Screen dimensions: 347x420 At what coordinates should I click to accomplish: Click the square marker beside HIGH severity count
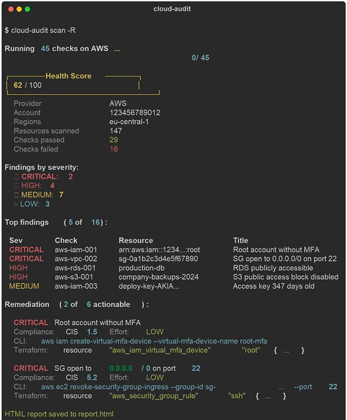16,186
